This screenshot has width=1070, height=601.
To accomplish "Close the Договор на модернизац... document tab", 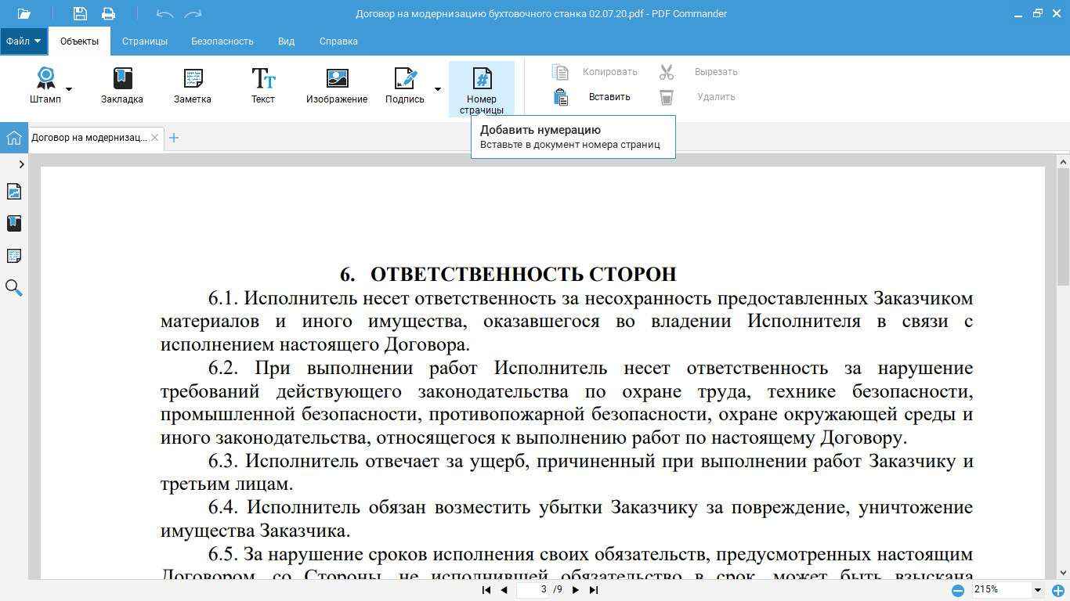I will (155, 138).
